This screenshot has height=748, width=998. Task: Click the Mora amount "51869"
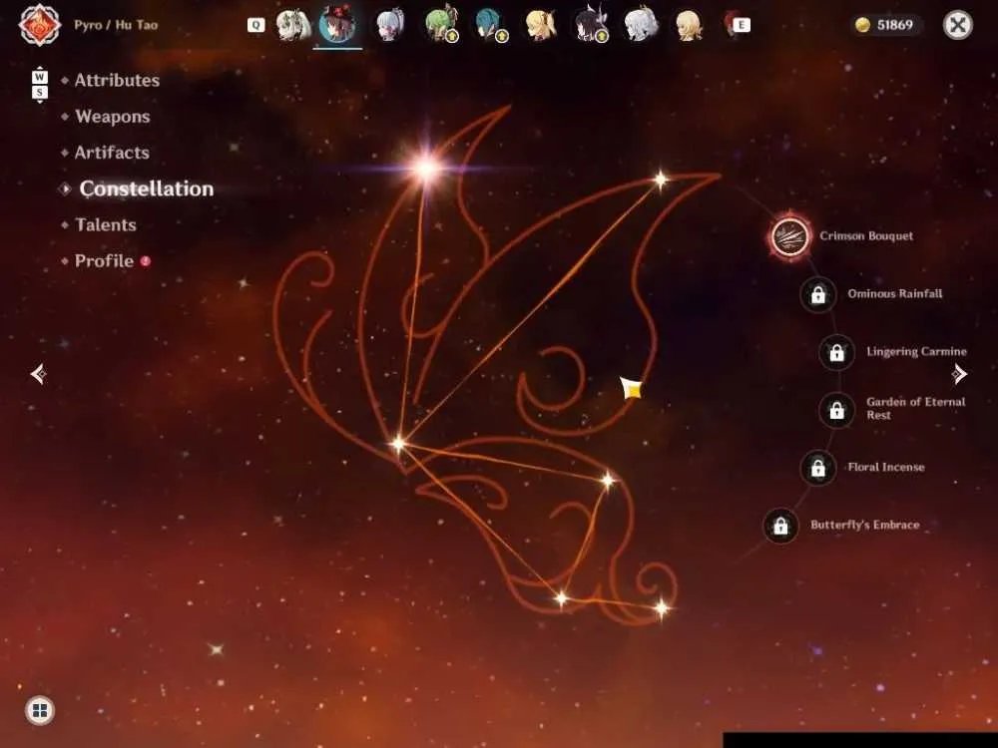[895, 25]
